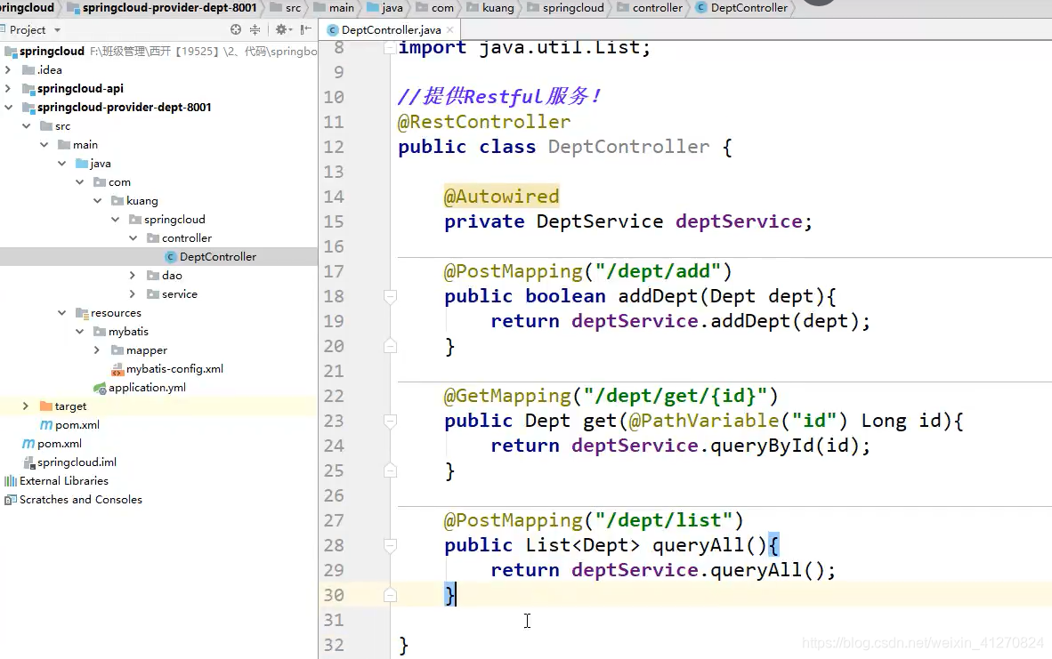Close the DeptController.java tab
This screenshot has height=659, width=1052.
[x=450, y=29]
